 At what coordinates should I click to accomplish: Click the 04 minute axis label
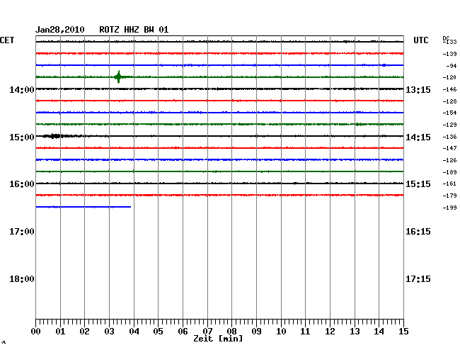pyautogui.click(x=134, y=332)
